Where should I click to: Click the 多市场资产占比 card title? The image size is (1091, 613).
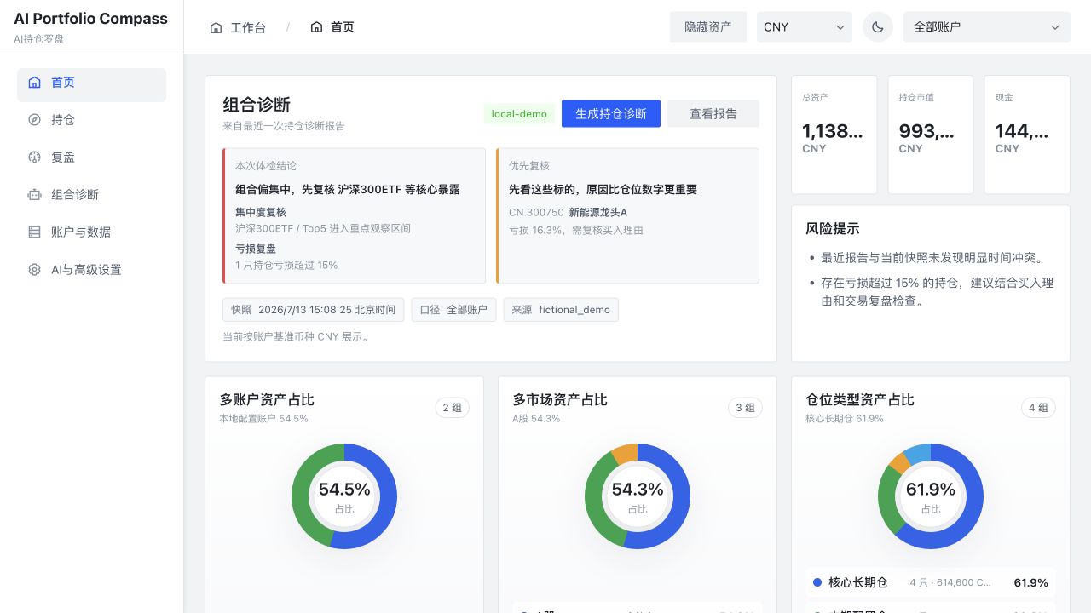[x=560, y=399]
